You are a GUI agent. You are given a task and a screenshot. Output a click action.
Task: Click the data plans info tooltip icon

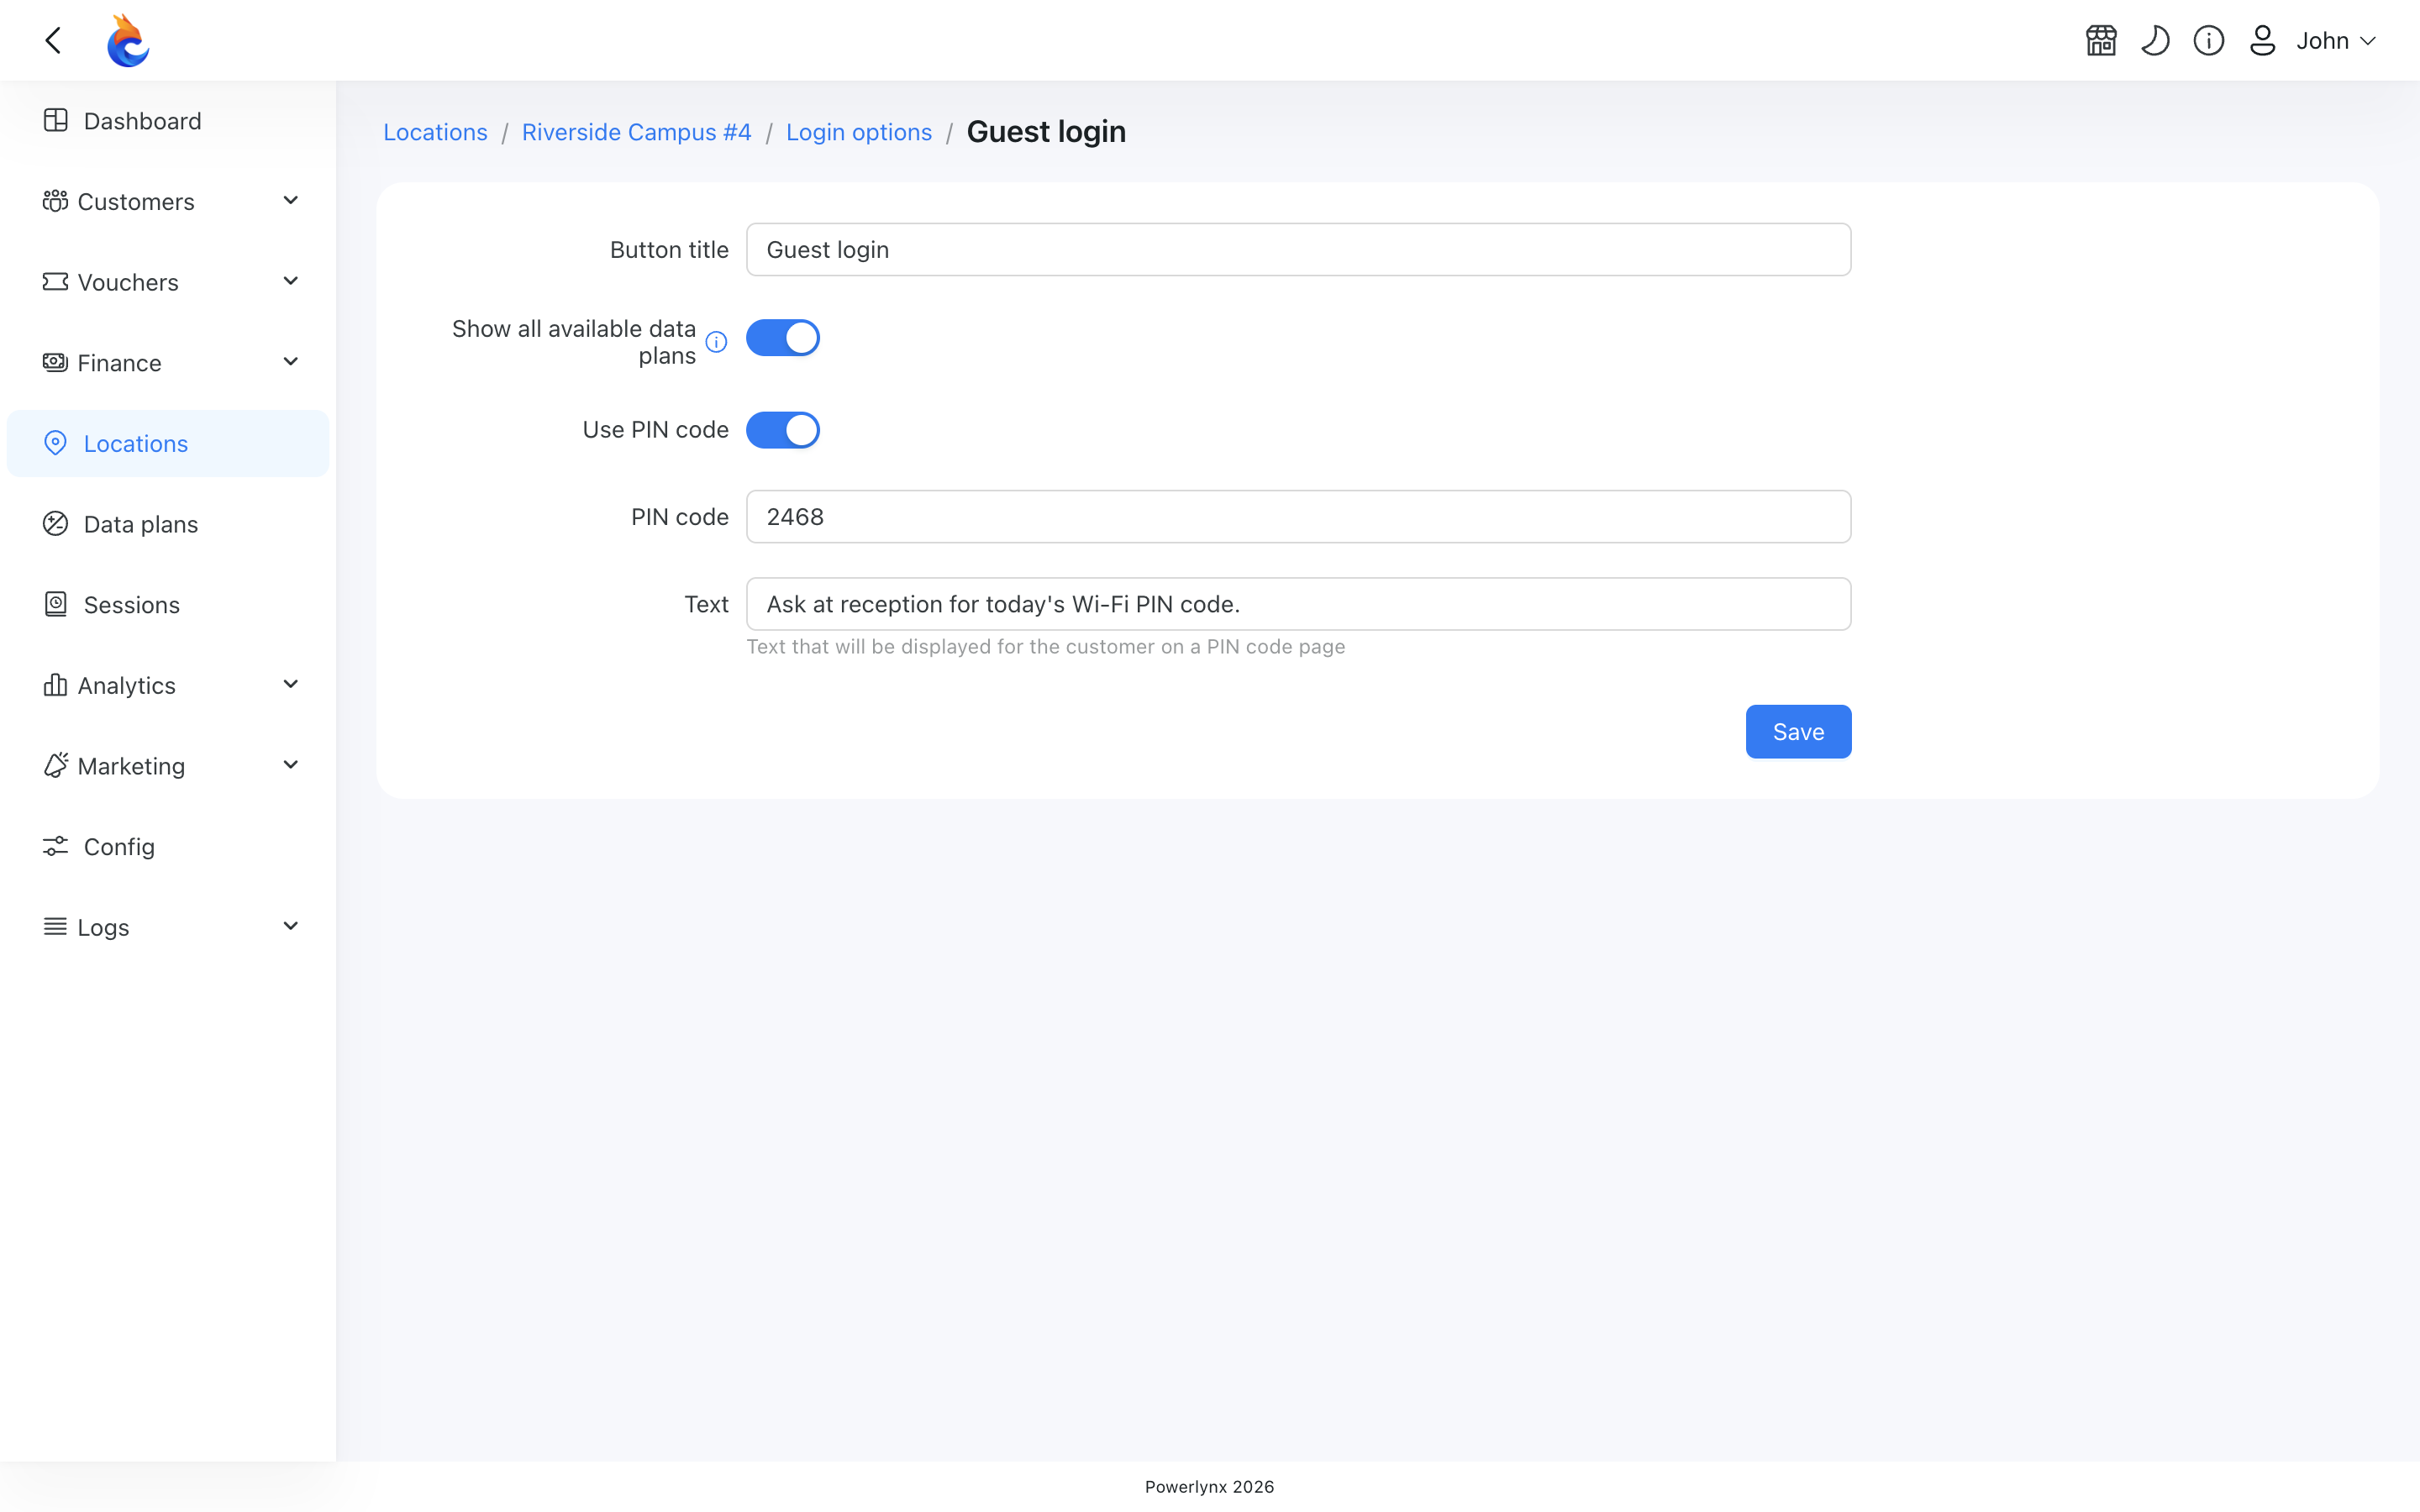[716, 342]
